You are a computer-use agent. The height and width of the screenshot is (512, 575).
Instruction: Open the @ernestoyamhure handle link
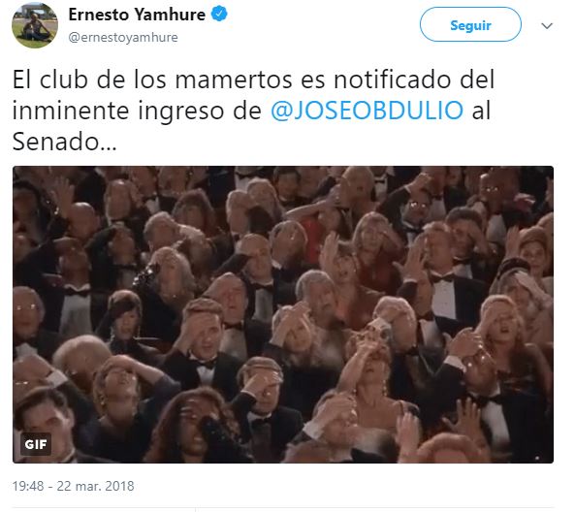(123, 38)
